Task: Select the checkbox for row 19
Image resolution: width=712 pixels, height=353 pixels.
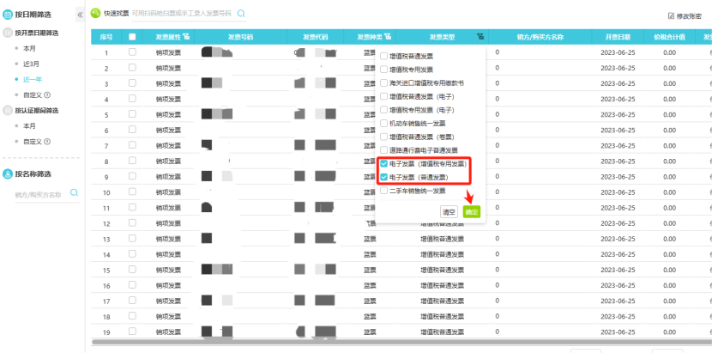Action: [132, 332]
